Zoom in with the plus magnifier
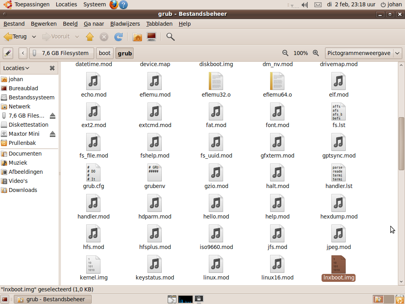405x304 pixels. [x=316, y=53]
